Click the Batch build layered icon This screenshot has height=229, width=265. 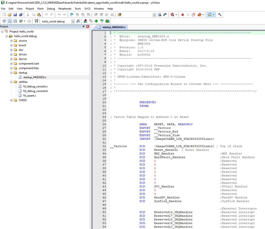(21, 21)
